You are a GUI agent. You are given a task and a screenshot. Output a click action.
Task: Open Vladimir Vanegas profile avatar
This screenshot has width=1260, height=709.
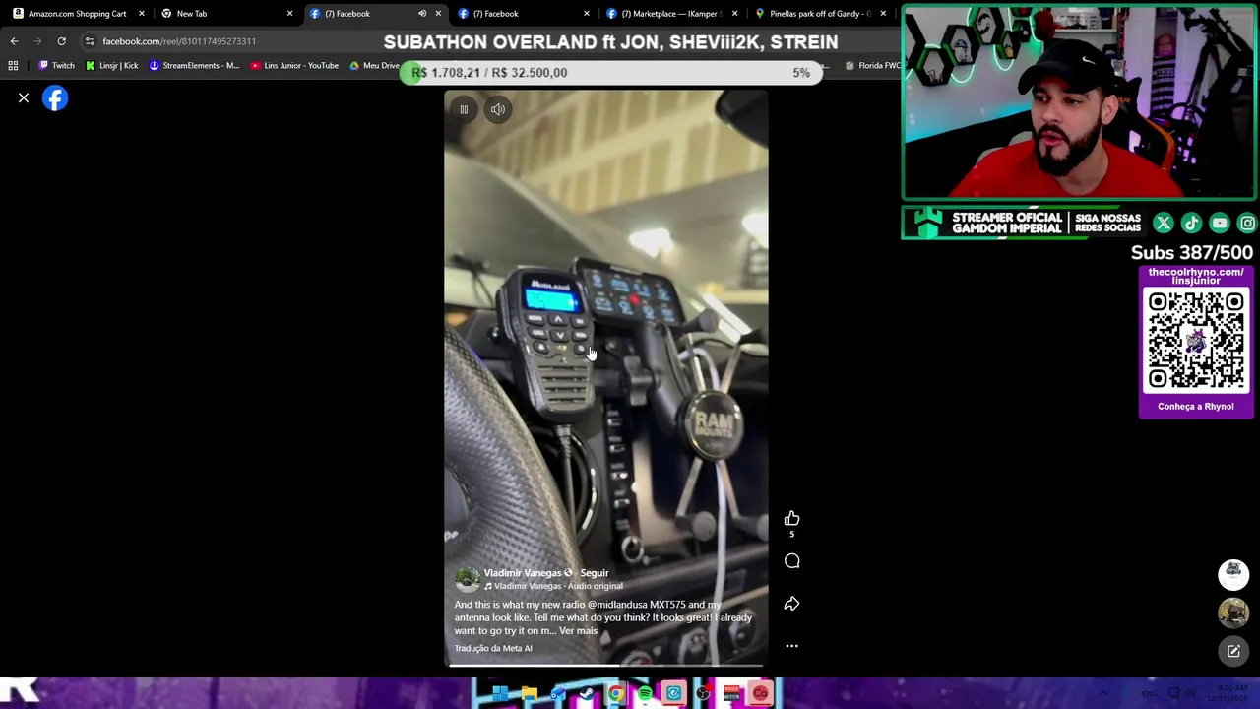click(x=467, y=579)
